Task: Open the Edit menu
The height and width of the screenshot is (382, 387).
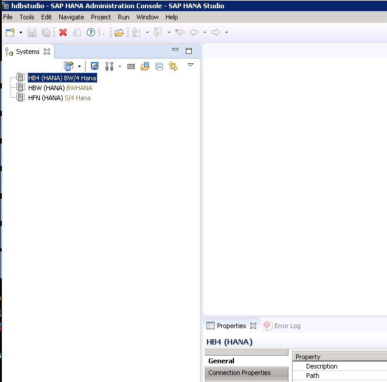Action: pos(46,17)
